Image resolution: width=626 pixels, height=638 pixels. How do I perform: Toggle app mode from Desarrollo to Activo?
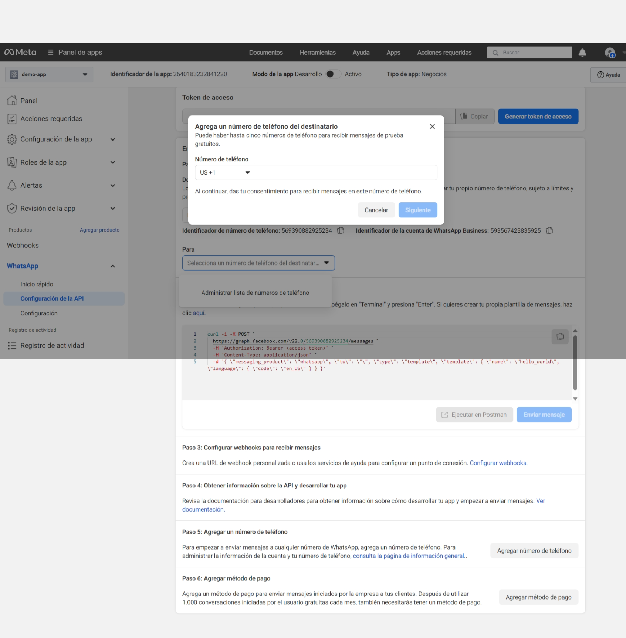tap(333, 74)
